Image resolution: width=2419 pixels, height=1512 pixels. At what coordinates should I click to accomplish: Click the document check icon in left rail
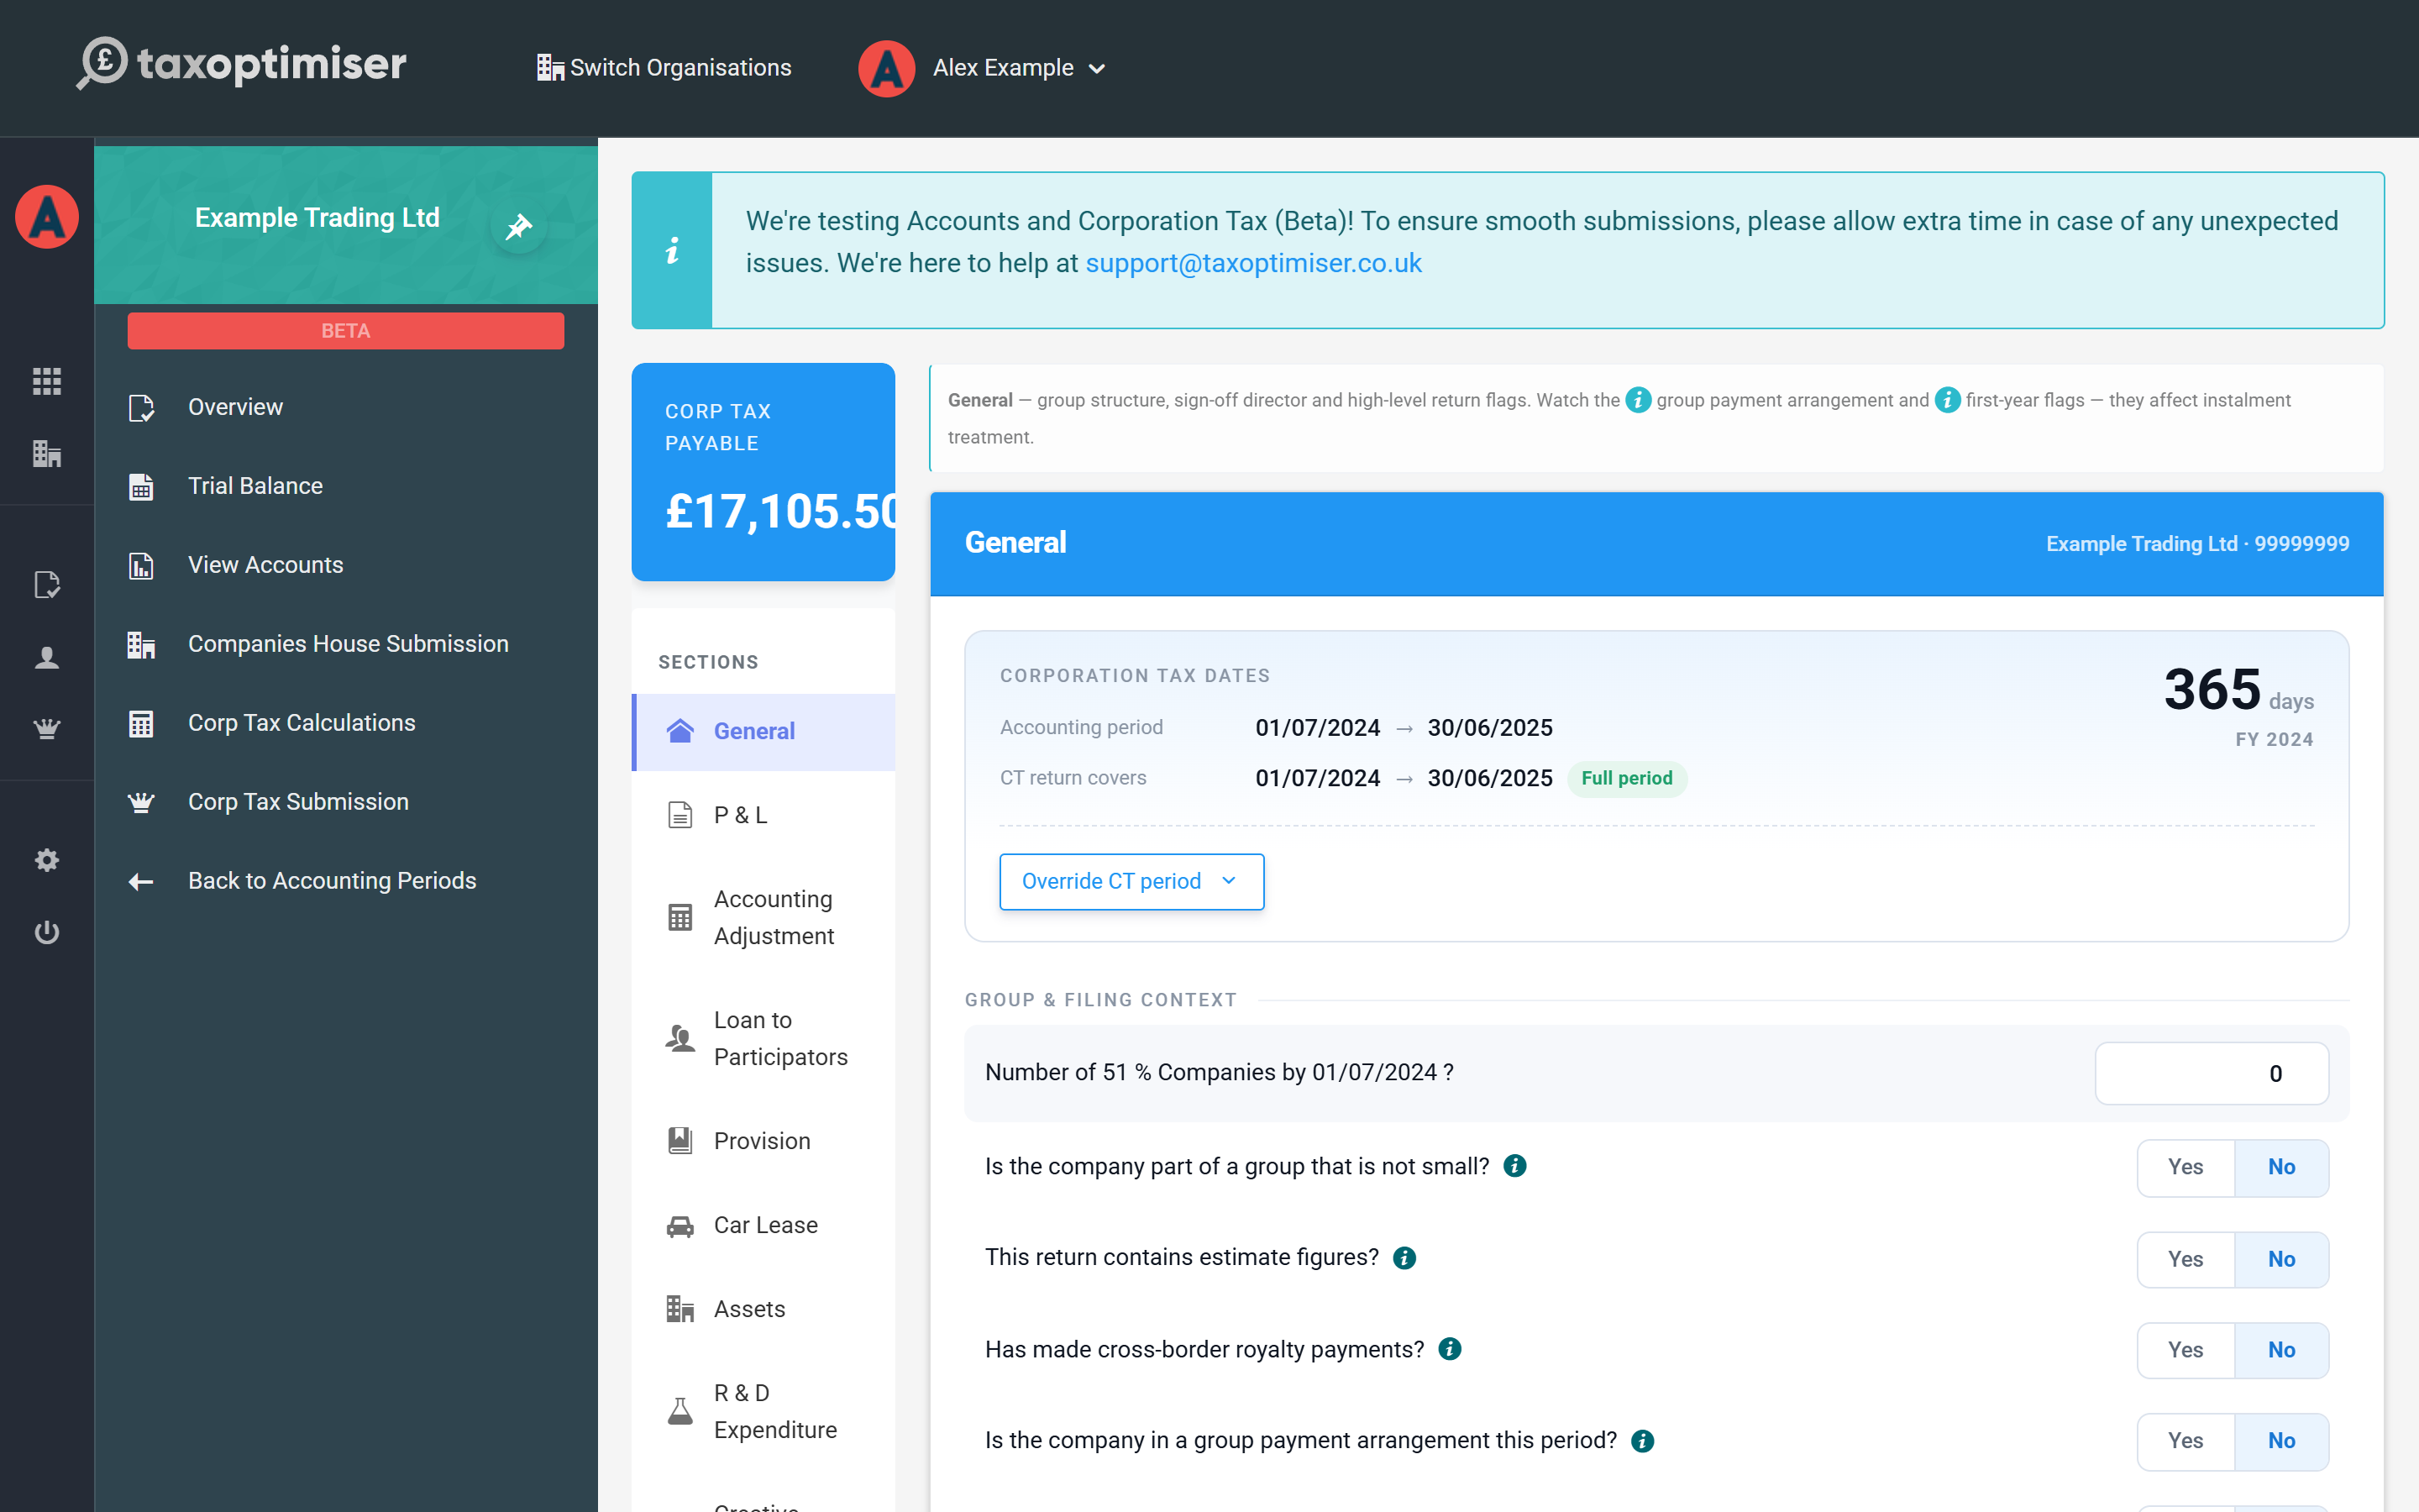click(x=47, y=585)
